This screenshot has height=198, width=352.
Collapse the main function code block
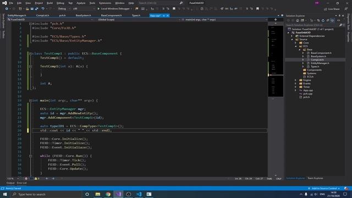[30, 101]
